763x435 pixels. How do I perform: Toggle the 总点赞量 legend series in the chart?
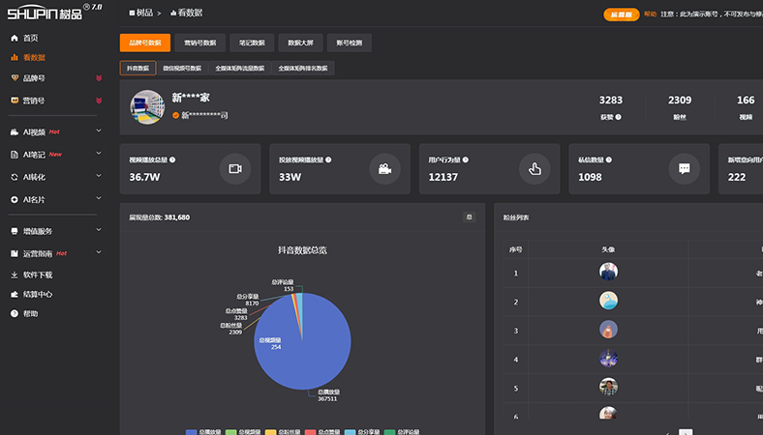[322, 431]
